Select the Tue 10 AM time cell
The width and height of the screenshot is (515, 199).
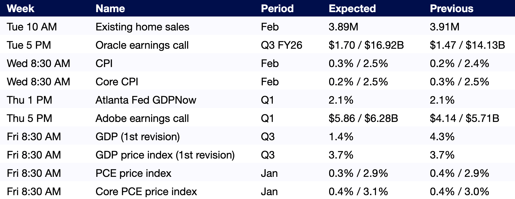pyautogui.click(x=32, y=27)
